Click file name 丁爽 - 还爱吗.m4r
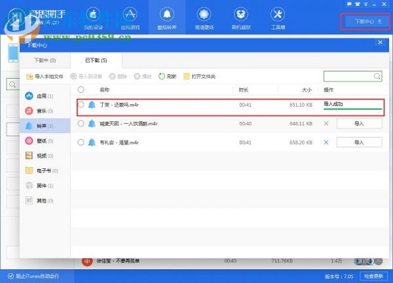 (119, 105)
